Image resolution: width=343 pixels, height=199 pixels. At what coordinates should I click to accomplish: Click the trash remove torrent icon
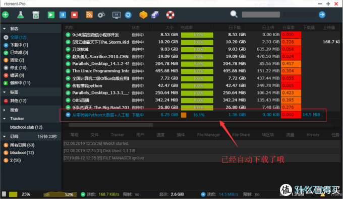(36, 15)
